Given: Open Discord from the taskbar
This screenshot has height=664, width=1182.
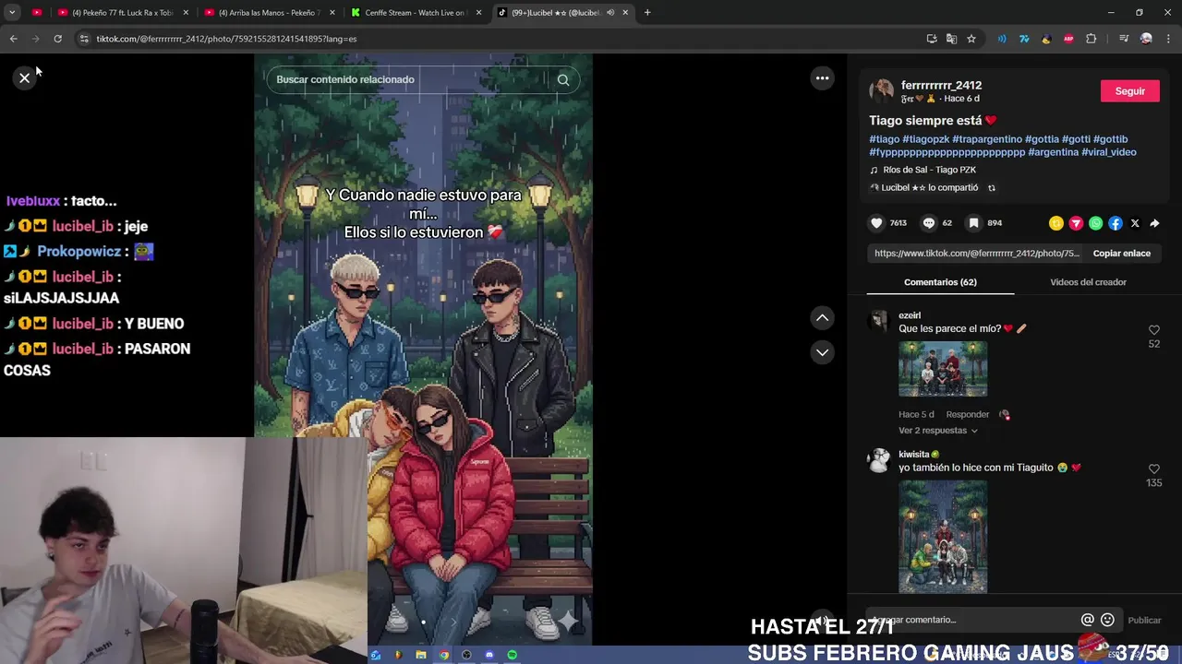Looking at the screenshot, I should click(489, 655).
